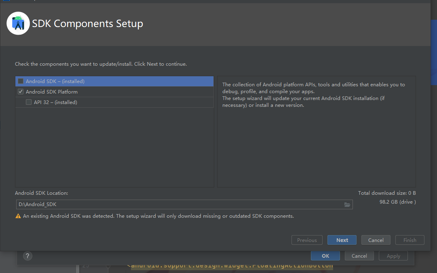Click the 'SDK Components Setup' heading
Screen dimensions: 437x273
point(87,24)
